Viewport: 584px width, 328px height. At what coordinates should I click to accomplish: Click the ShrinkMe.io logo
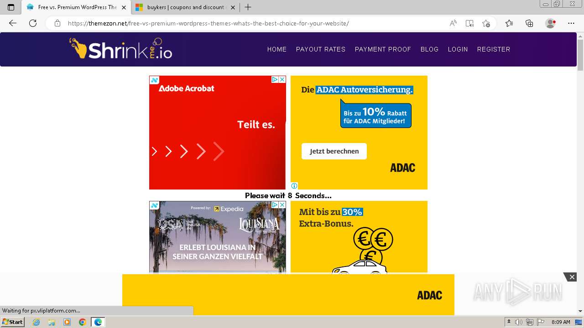click(x=120, y=48)
